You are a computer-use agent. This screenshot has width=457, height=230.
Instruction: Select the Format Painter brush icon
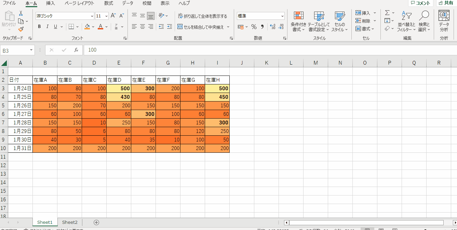[21, 29]
